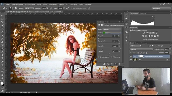
Task: Select the layer mask thumbnail
Action: (141, 56)
